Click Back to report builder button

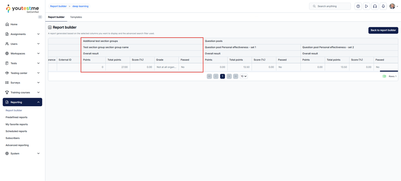383,30
